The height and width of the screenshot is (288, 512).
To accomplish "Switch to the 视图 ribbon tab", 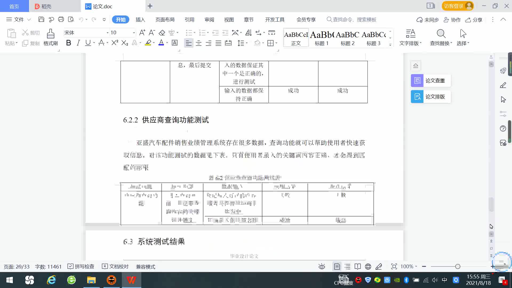I will tap(229, 19).
